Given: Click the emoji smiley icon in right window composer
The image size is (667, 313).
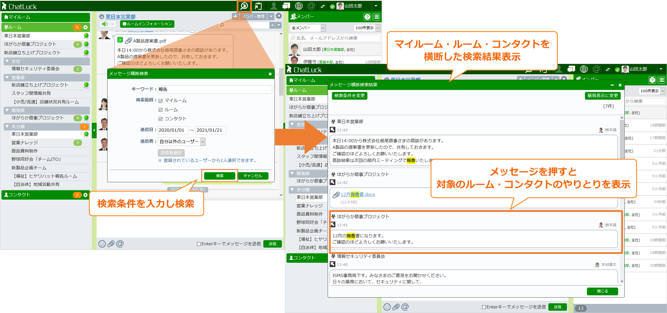Looking at the screenshot, I should tap(387, 307).
